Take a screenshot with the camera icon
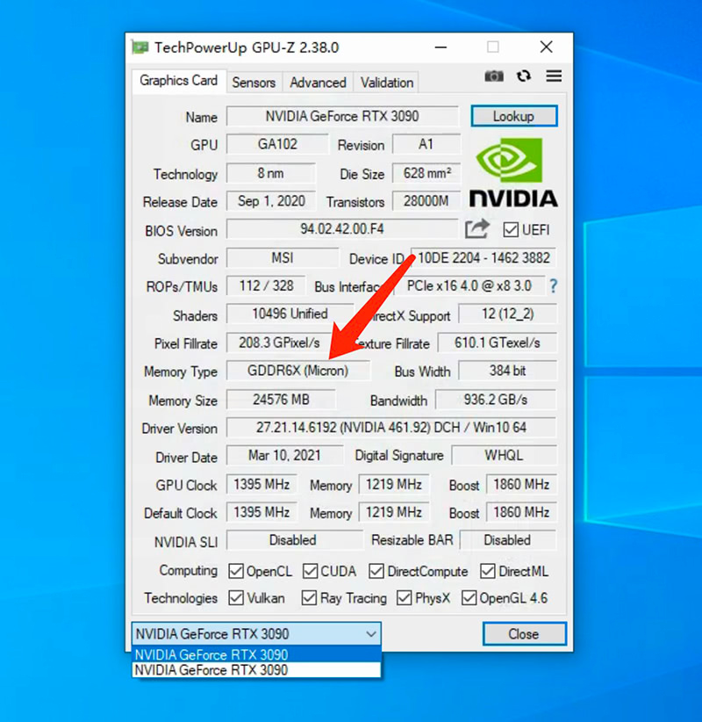This screenshot has height=722, width=702. [x=494, y=76]
